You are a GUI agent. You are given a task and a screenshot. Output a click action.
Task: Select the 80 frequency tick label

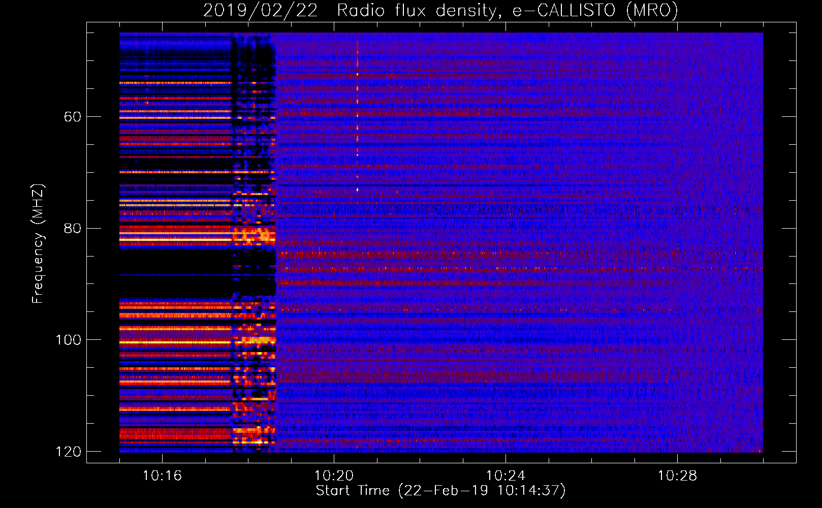coord(72,228)
